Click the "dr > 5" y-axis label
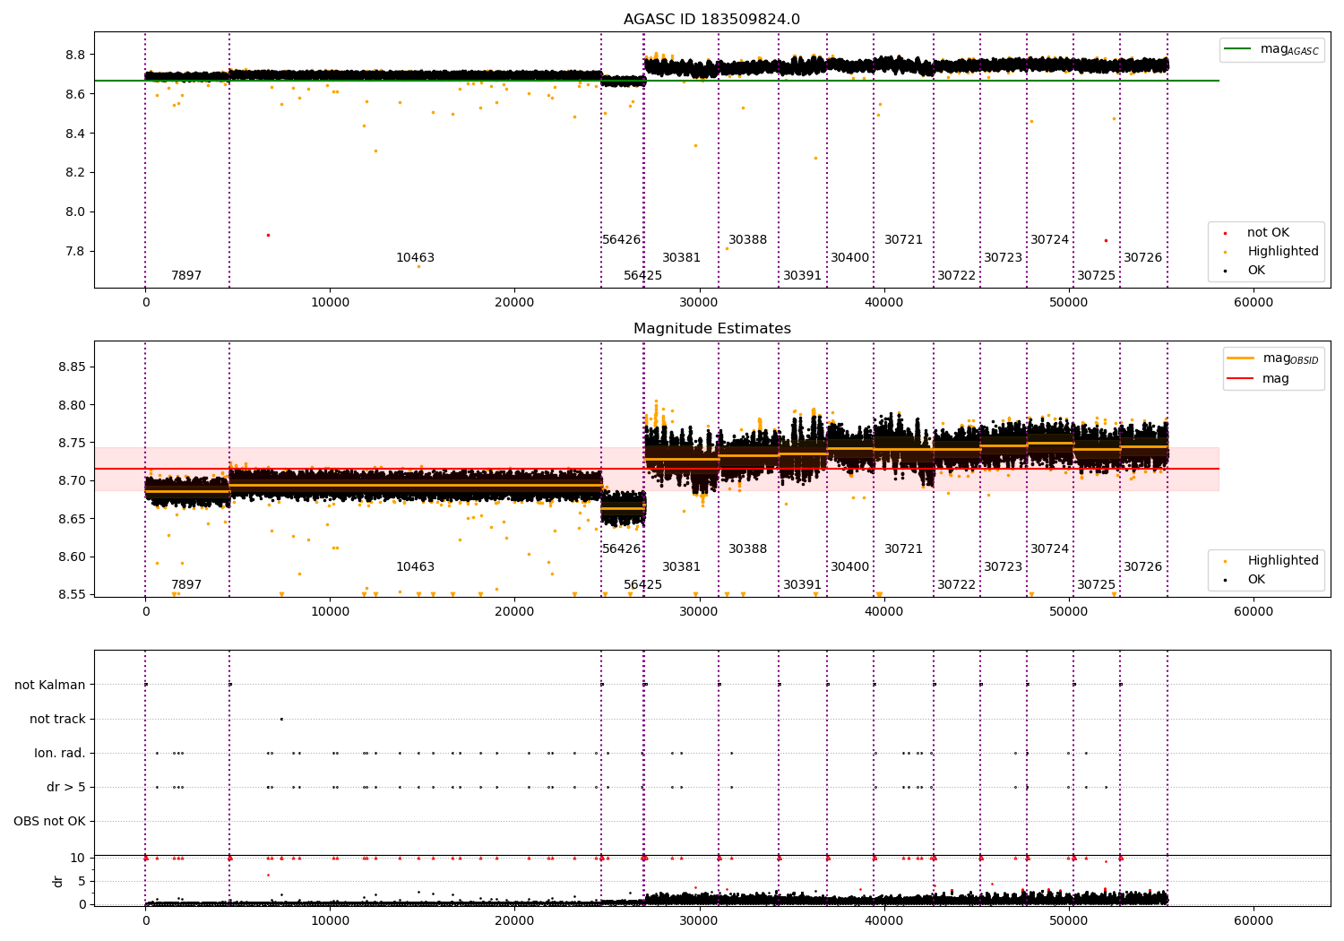The height and width of the screenshot is (941, 1344). coord(66,787)
